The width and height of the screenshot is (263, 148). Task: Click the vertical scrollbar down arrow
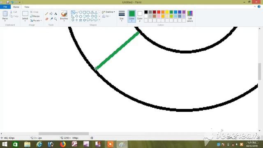point(259,130)
